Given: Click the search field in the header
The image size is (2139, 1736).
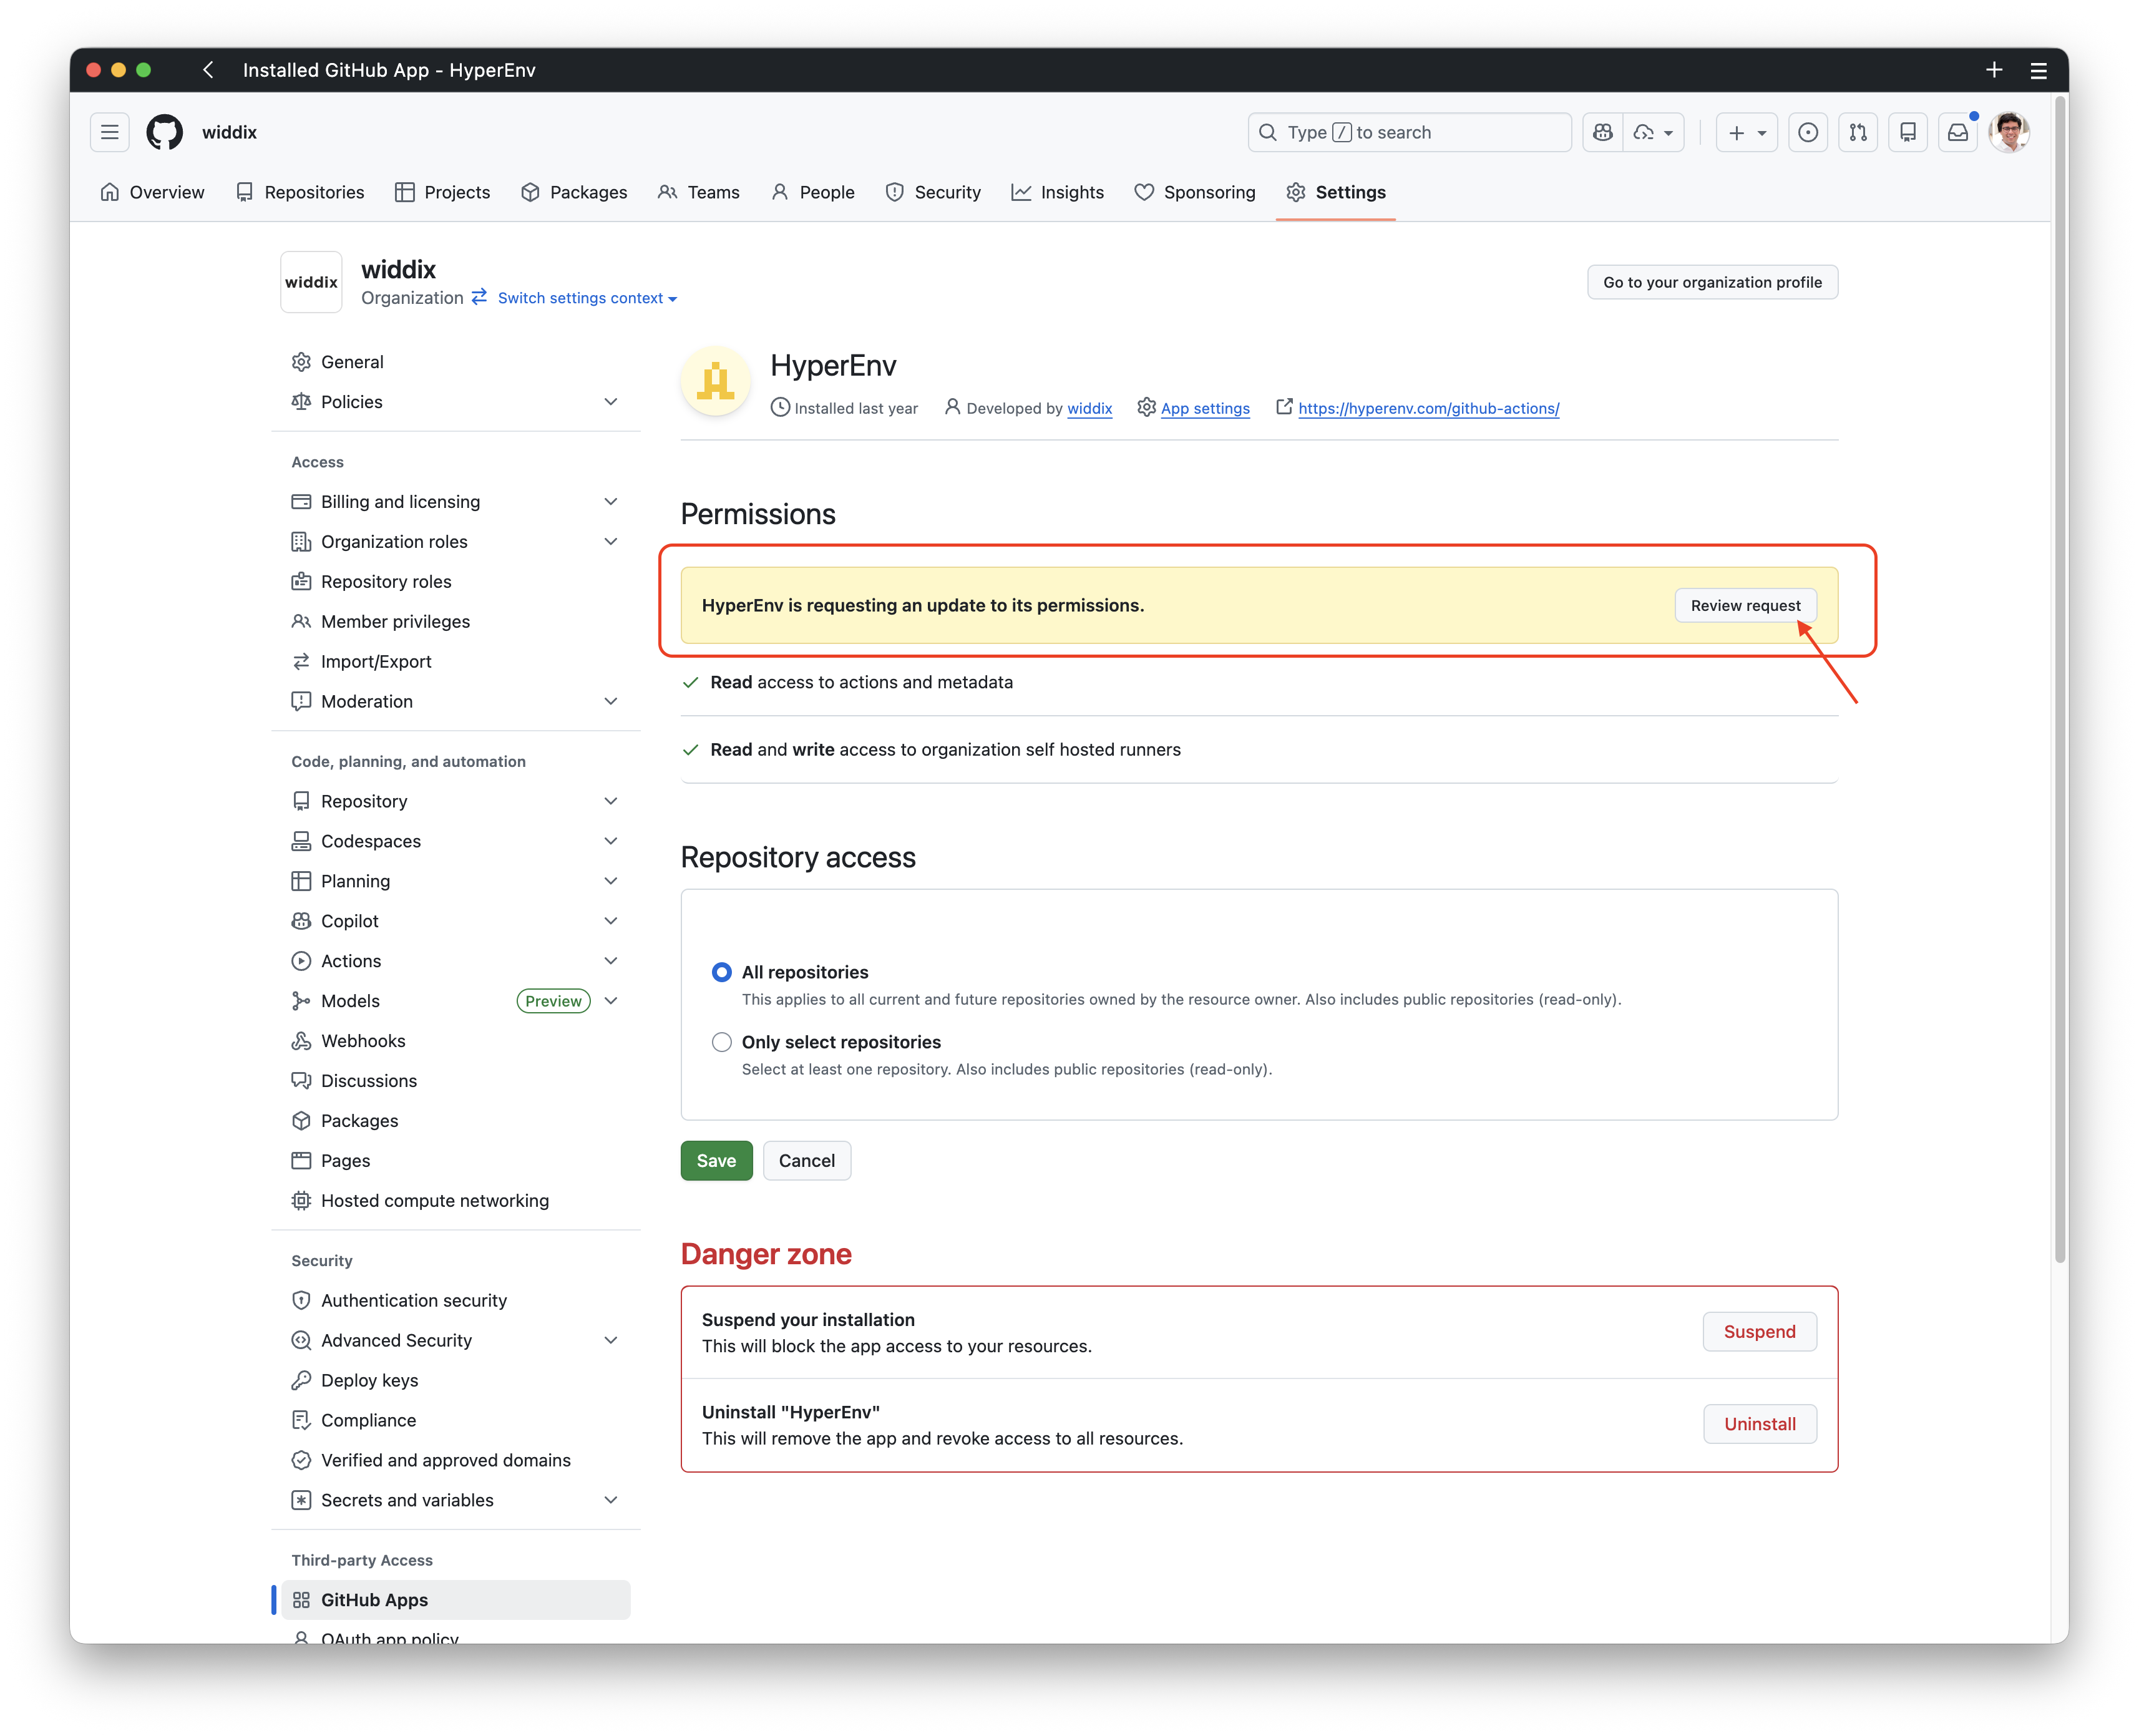Looking at the screenshot, I should tap(1408, 132).
